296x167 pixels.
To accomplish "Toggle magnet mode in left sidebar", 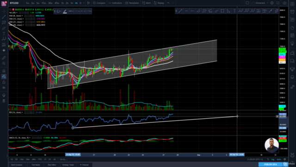I will coord(4,71).
